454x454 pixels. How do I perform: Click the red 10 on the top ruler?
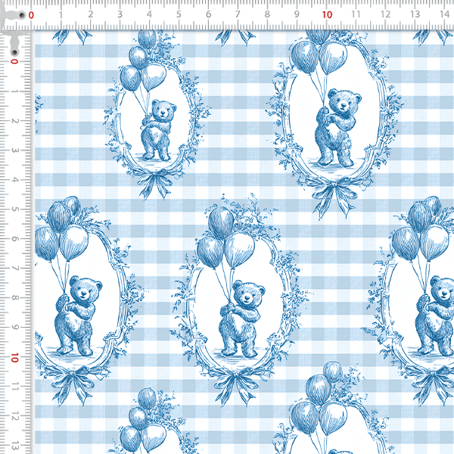click(326, 14)
